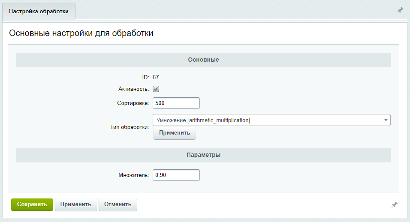The width and height of the screenshot is (410, 222).
Task: Click the bottom Применить button beside Сохранить
Action: click(76, 204)
